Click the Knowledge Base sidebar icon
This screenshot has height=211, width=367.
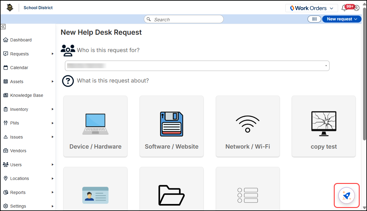[5, 95]
